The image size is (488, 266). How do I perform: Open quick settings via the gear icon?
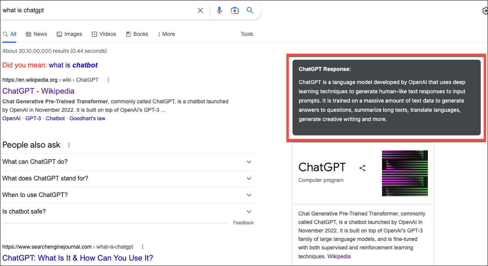coord(485,11)
